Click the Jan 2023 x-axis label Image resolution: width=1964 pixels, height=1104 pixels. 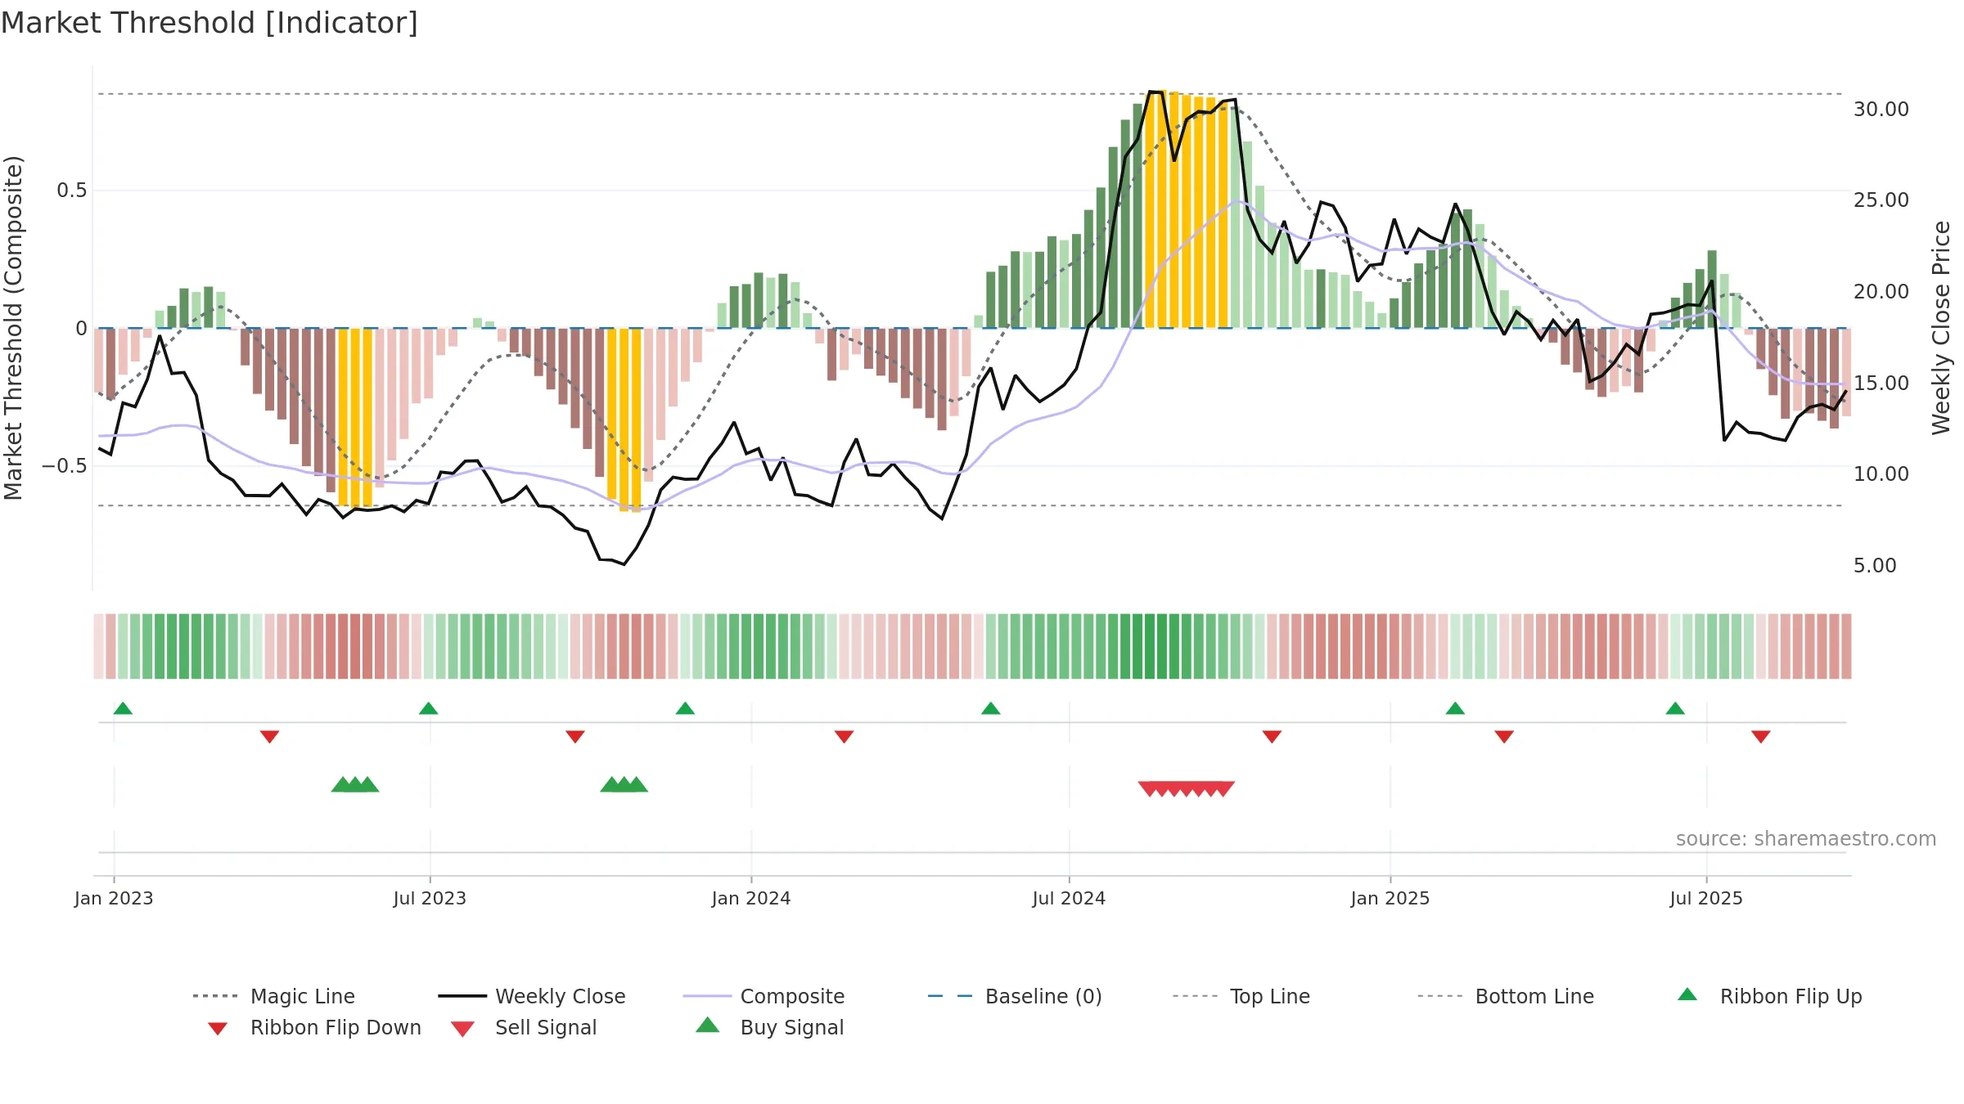click(114, 898)
